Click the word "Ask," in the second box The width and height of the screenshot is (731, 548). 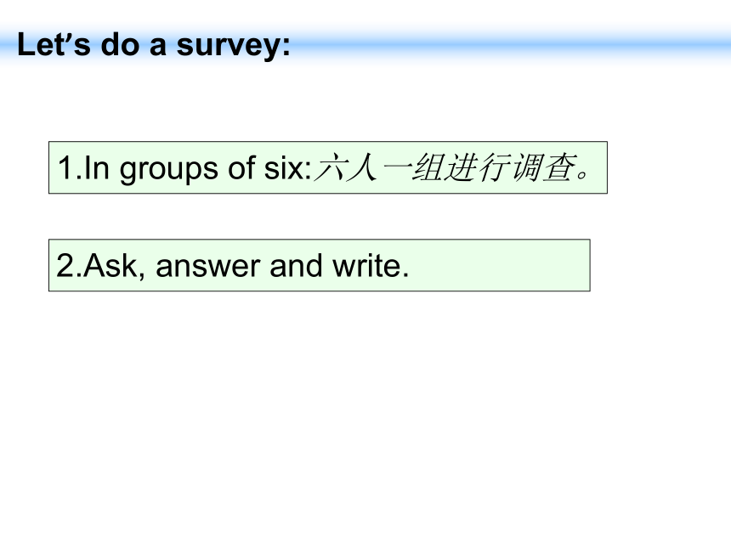(114, 267)
